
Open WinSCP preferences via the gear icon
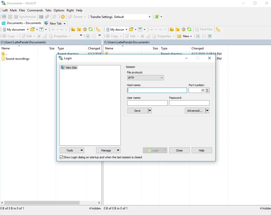(x=63, y=17)
